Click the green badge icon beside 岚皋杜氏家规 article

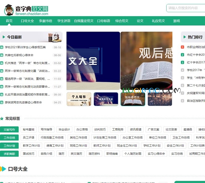point(2,55)
